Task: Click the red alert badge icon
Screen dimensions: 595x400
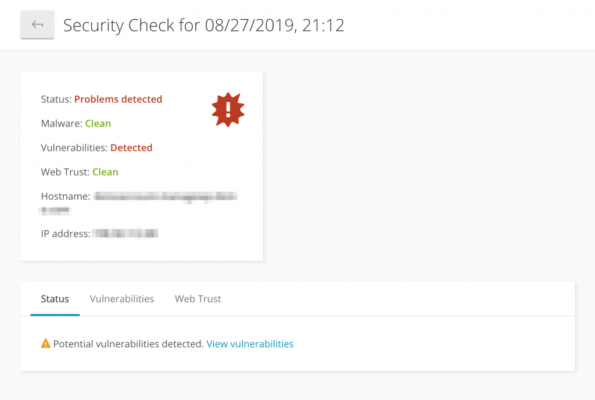Action: [228, 109]
